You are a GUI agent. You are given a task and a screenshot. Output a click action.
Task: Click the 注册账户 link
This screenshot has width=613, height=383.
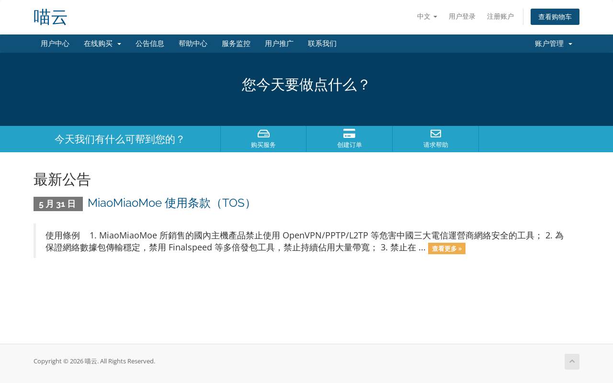[500, 16]
